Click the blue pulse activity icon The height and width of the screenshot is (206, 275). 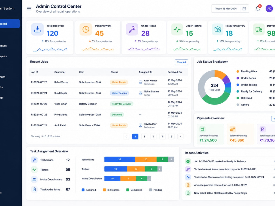(x=188, y=177)
